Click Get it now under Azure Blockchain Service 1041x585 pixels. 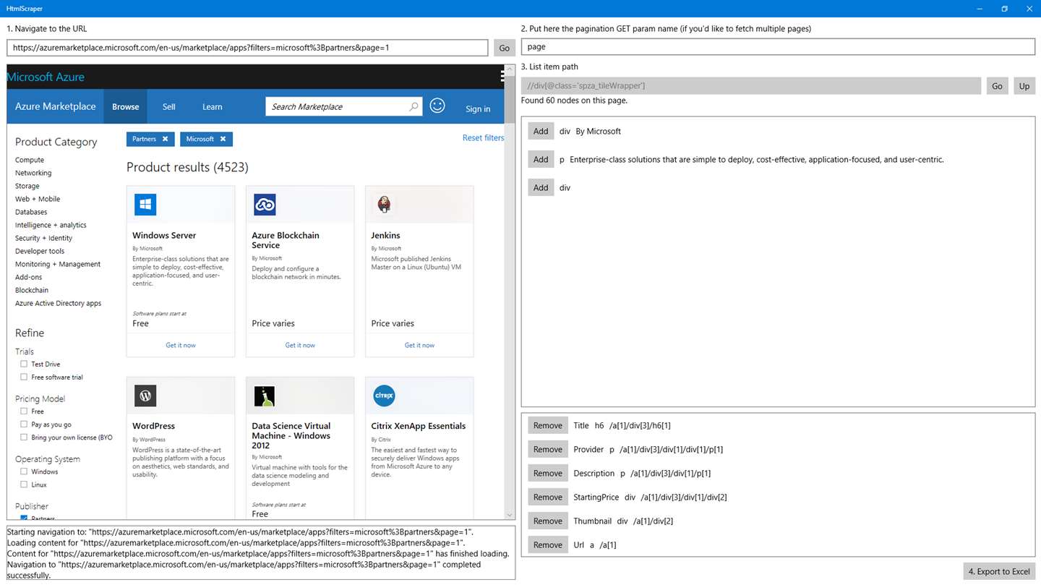click(300, 345)
